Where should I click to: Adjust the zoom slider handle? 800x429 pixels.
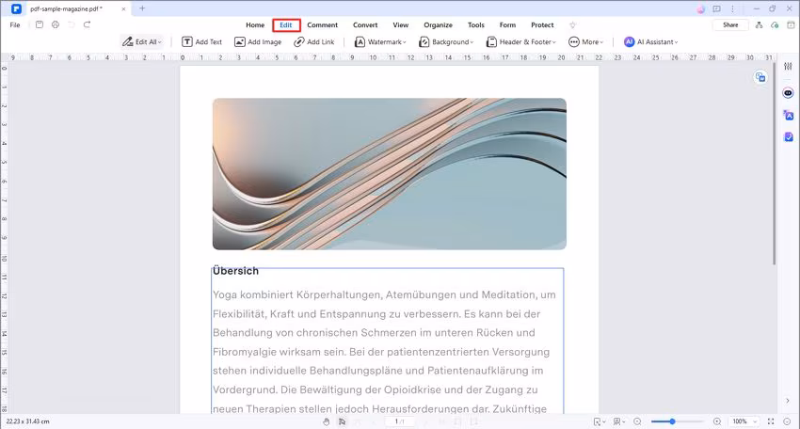(x=672, y=421)
